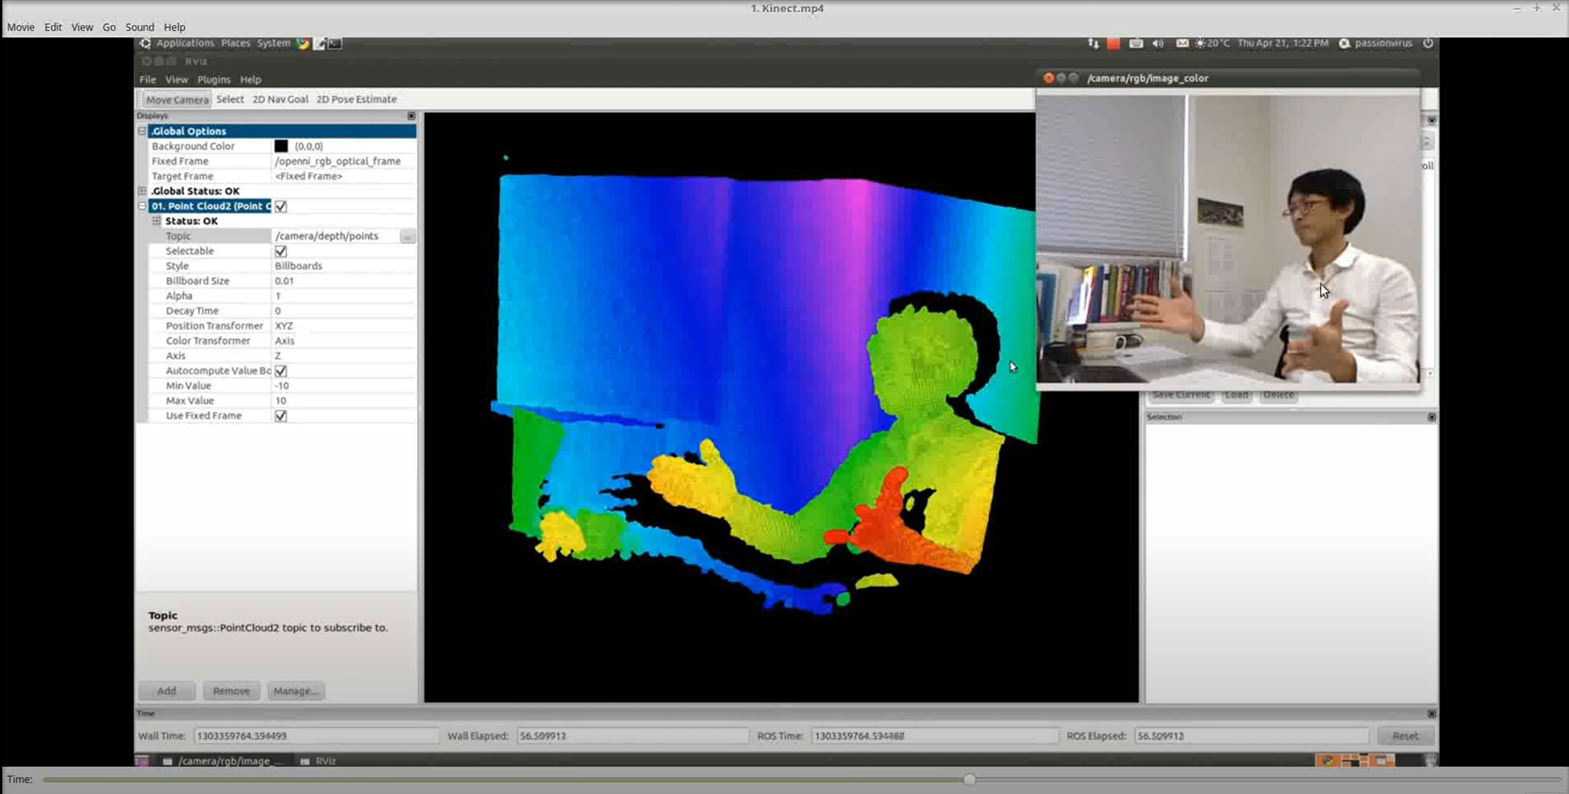The height and width of the screenshot is (794, 1569).
Task: Open the Places menu in Ubuntu panel
Action: pos(235,43)
